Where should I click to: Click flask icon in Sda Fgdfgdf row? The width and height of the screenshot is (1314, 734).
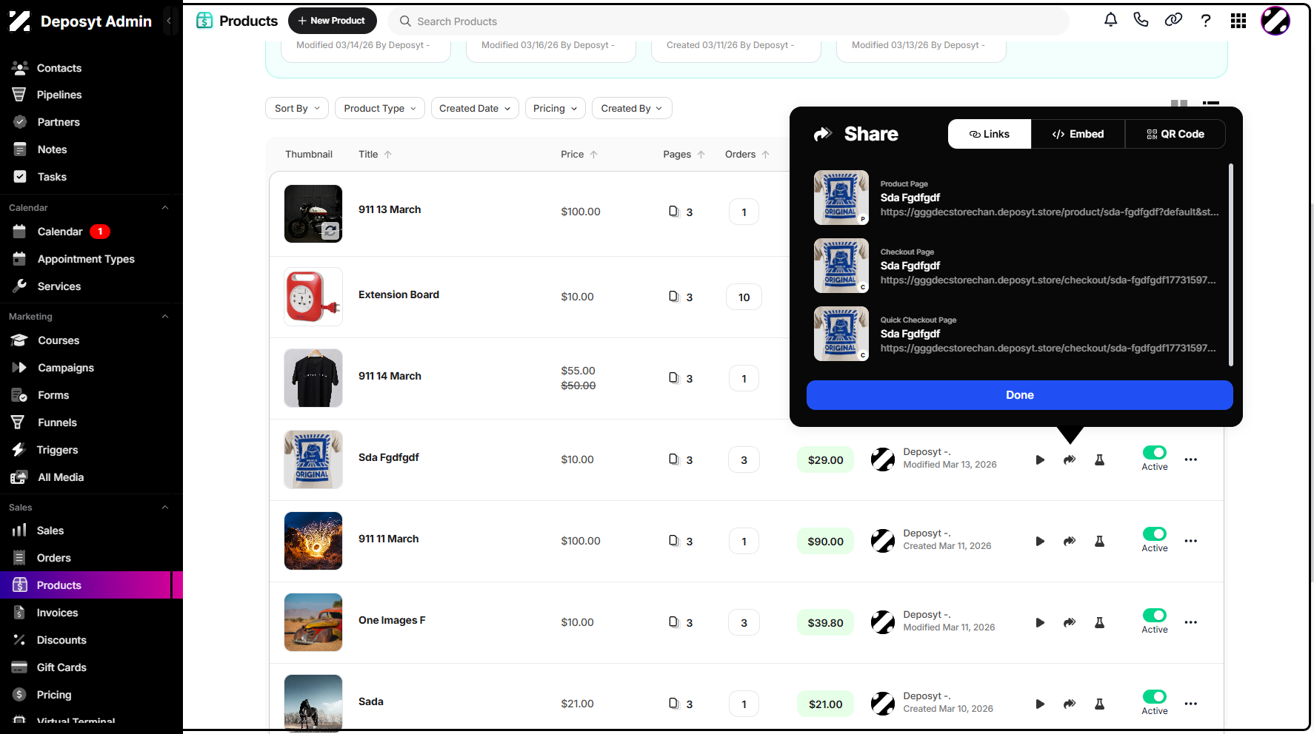[x=1099, y=459]
